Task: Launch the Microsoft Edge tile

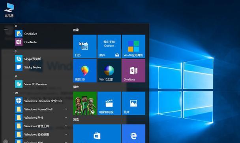Action: (134, 134)
